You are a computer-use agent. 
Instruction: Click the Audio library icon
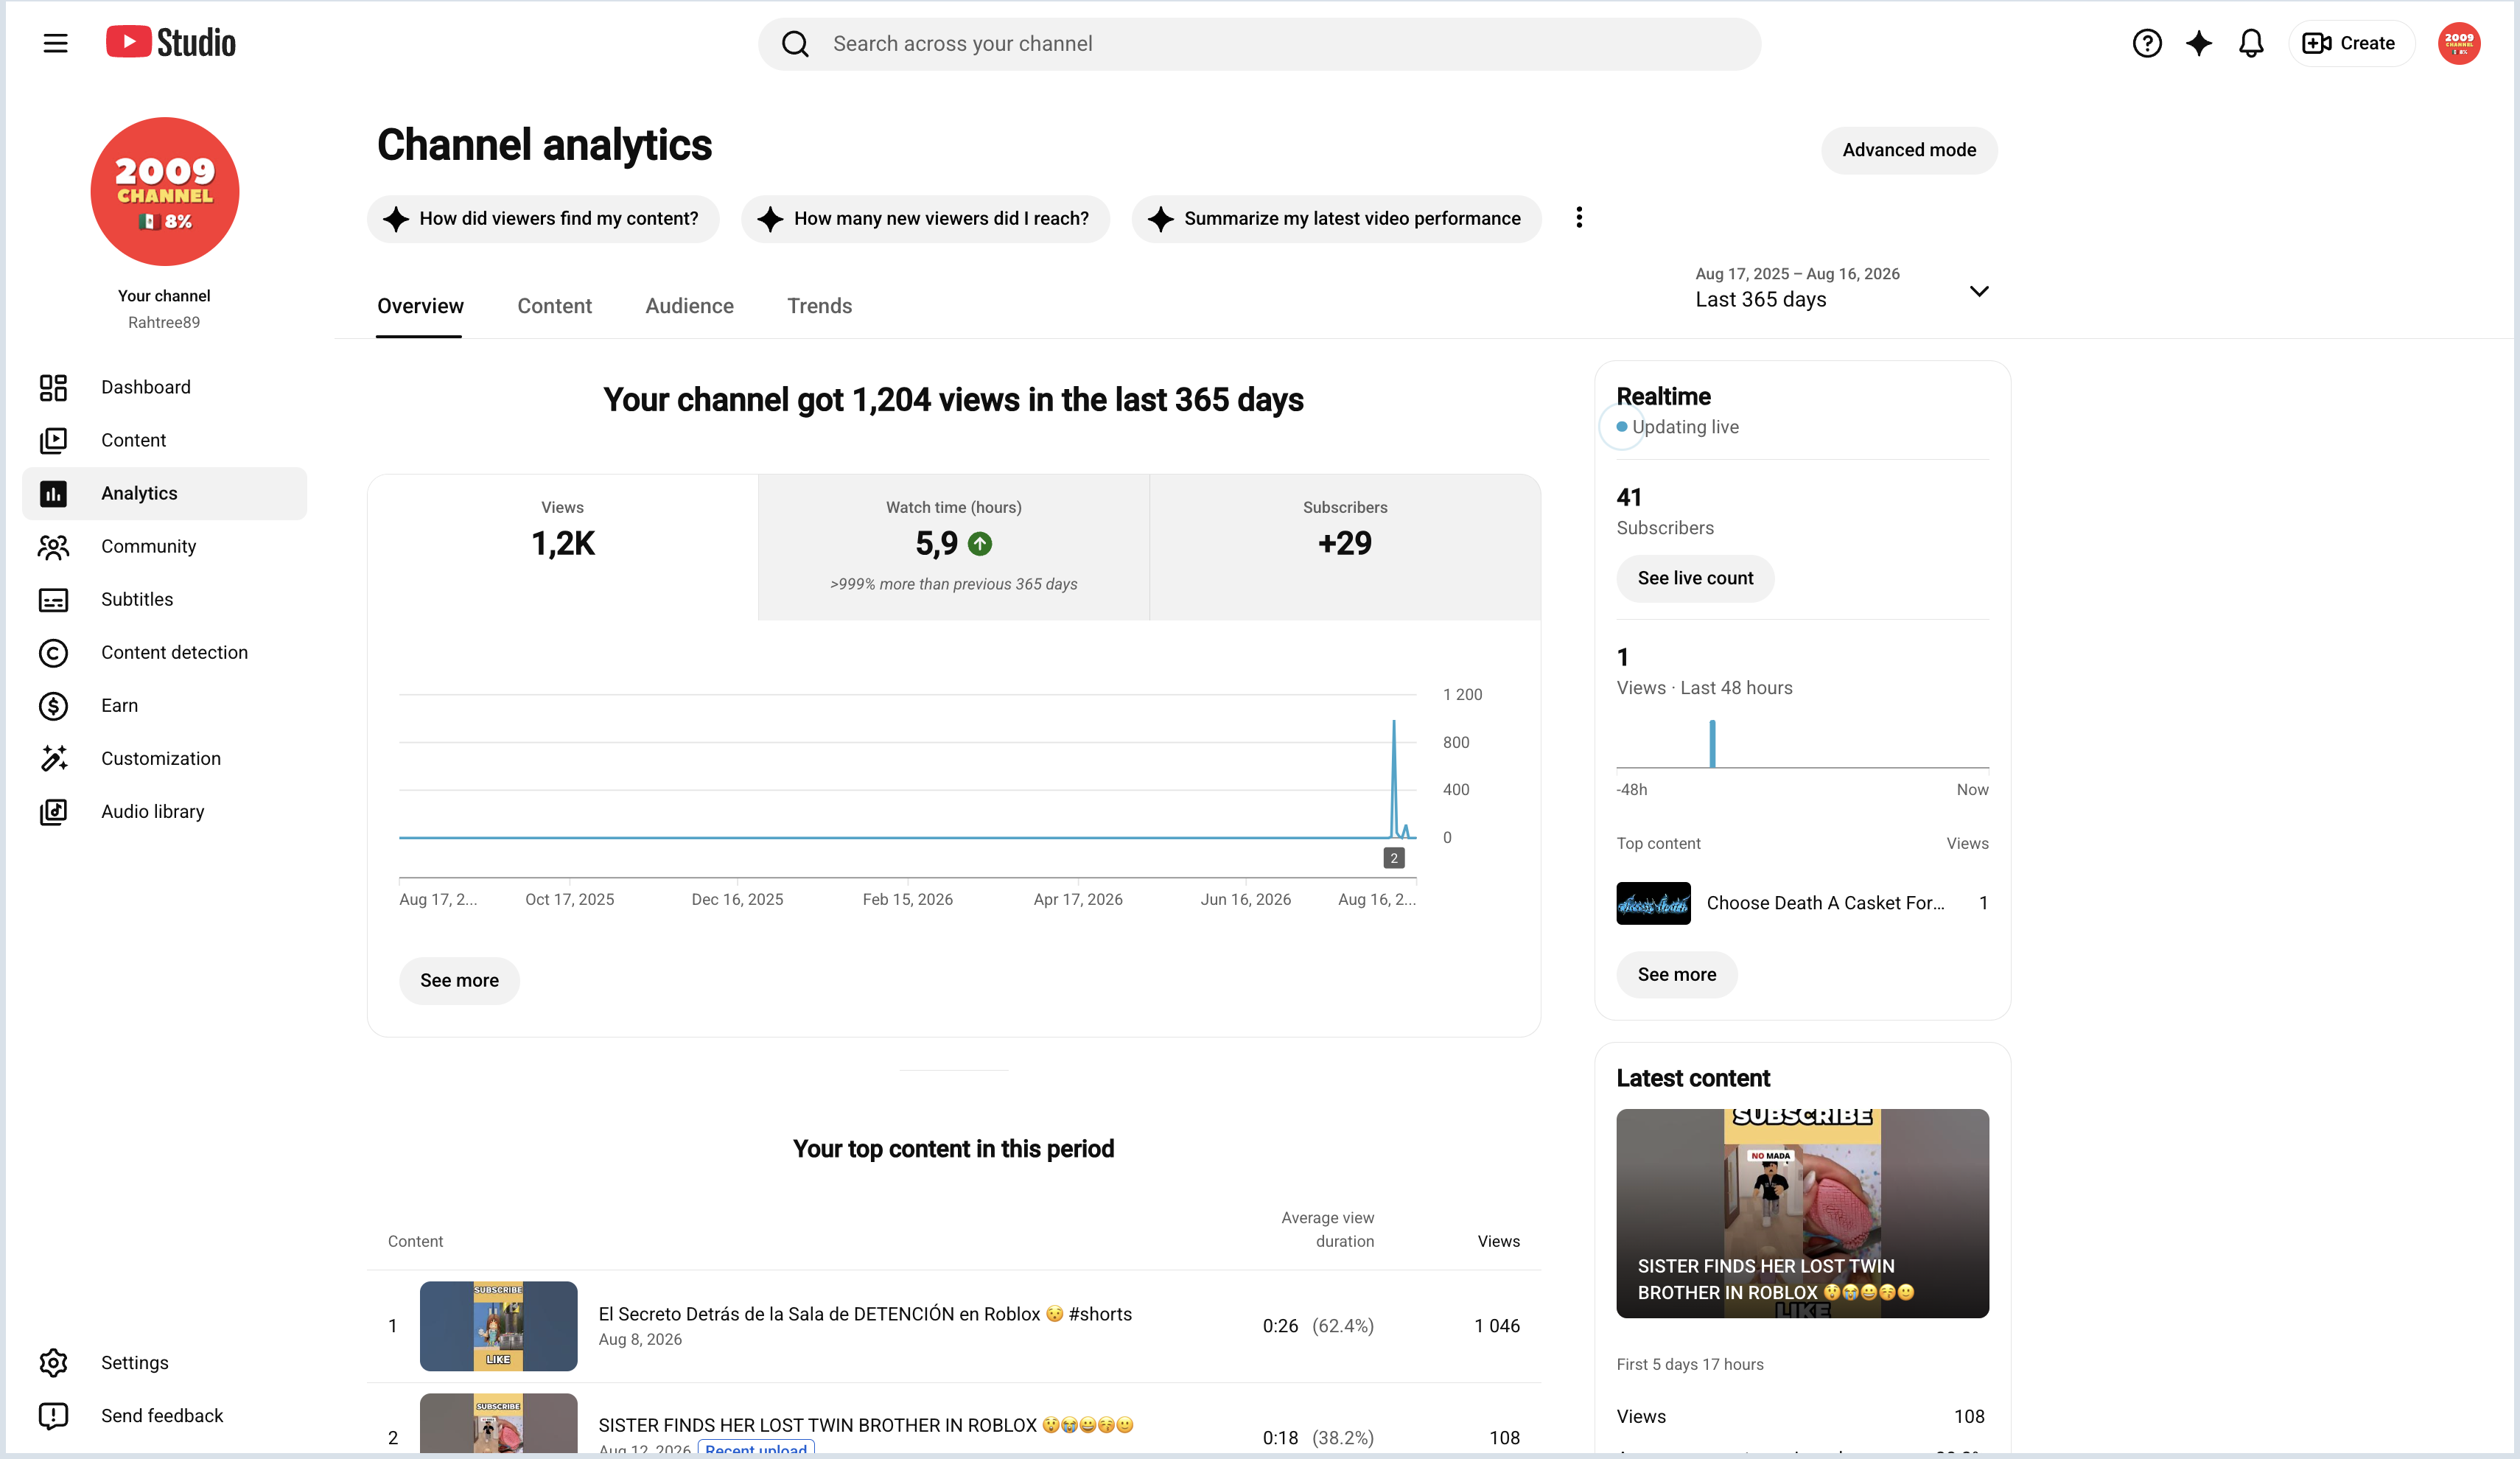[53, 811]
